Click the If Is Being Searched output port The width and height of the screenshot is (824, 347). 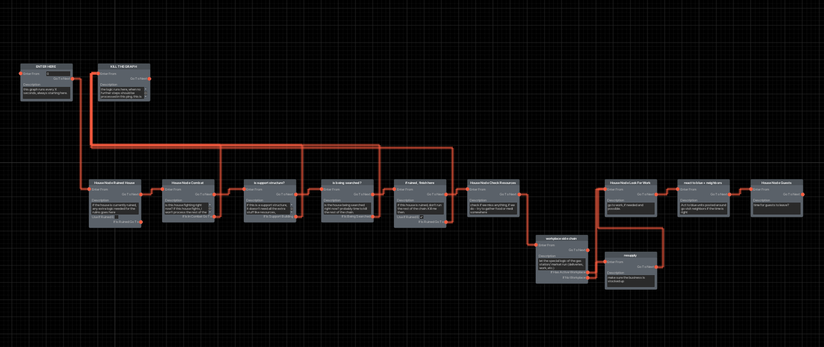[373, 216]
